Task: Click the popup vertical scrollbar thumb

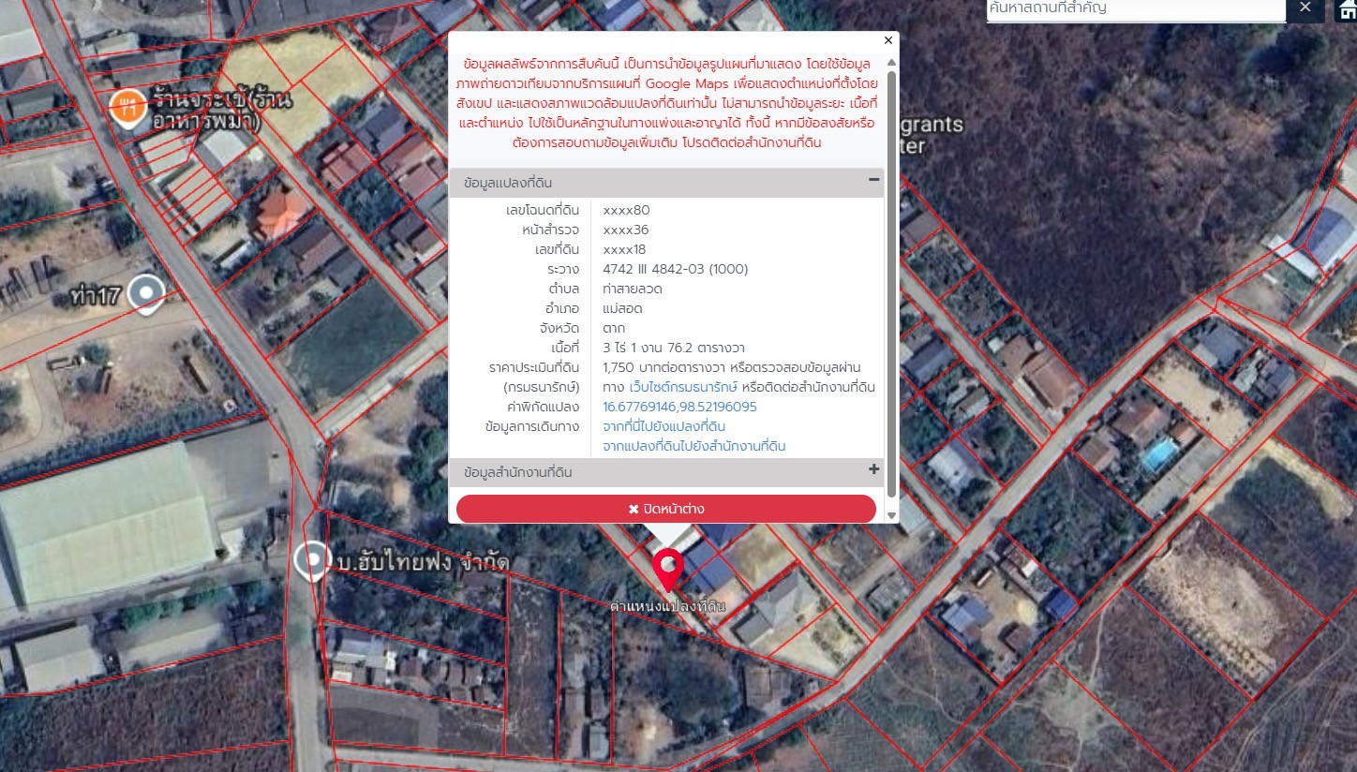Action: (891, 284)
